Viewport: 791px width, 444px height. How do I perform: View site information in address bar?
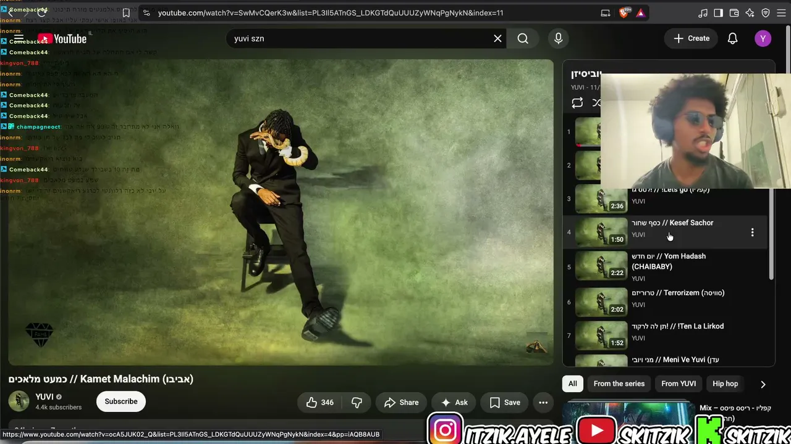[145, 13]
